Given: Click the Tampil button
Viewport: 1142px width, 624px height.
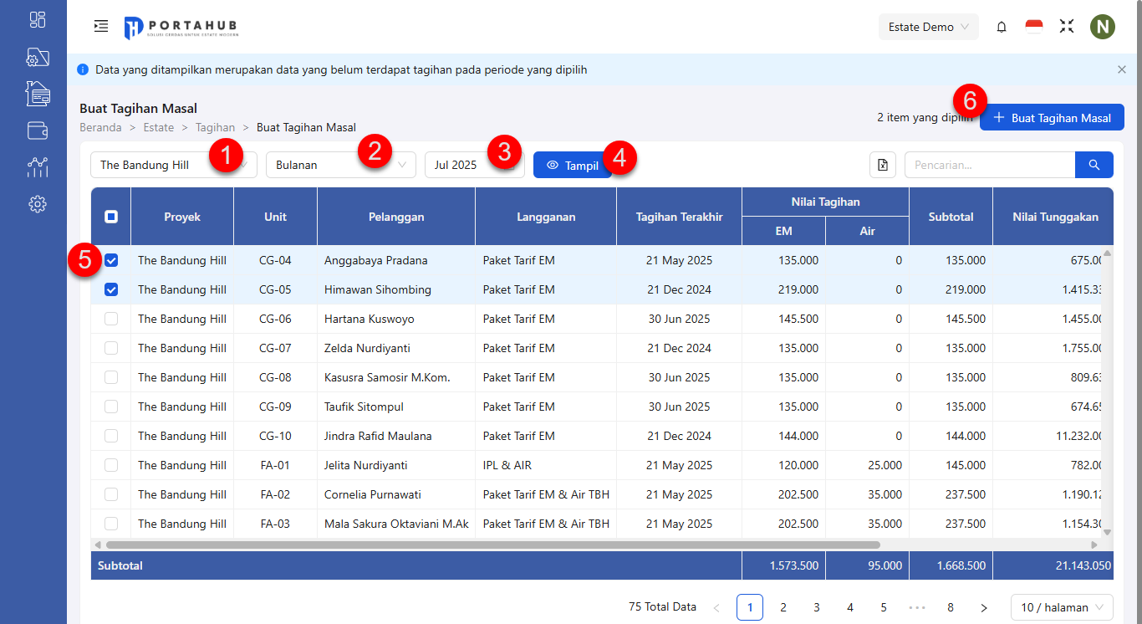Looking at the screenshot, I should (x=573, y=165).
